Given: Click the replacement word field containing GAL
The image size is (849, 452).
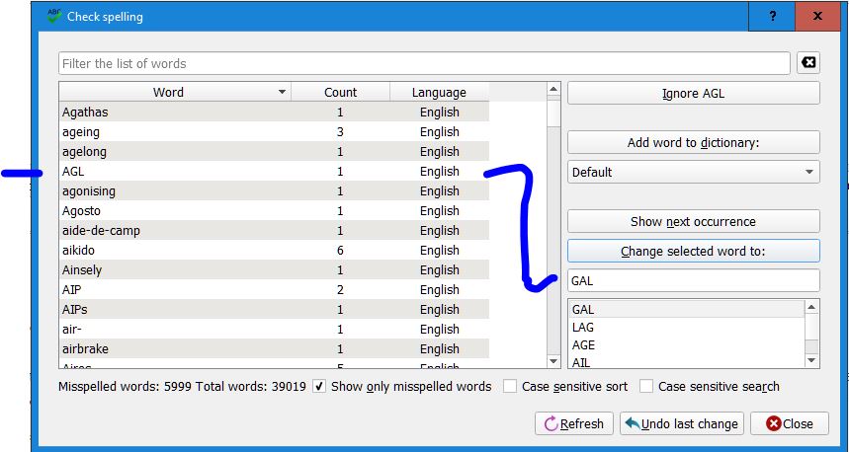Looking at the screenshot, I should tap(694, 280).
